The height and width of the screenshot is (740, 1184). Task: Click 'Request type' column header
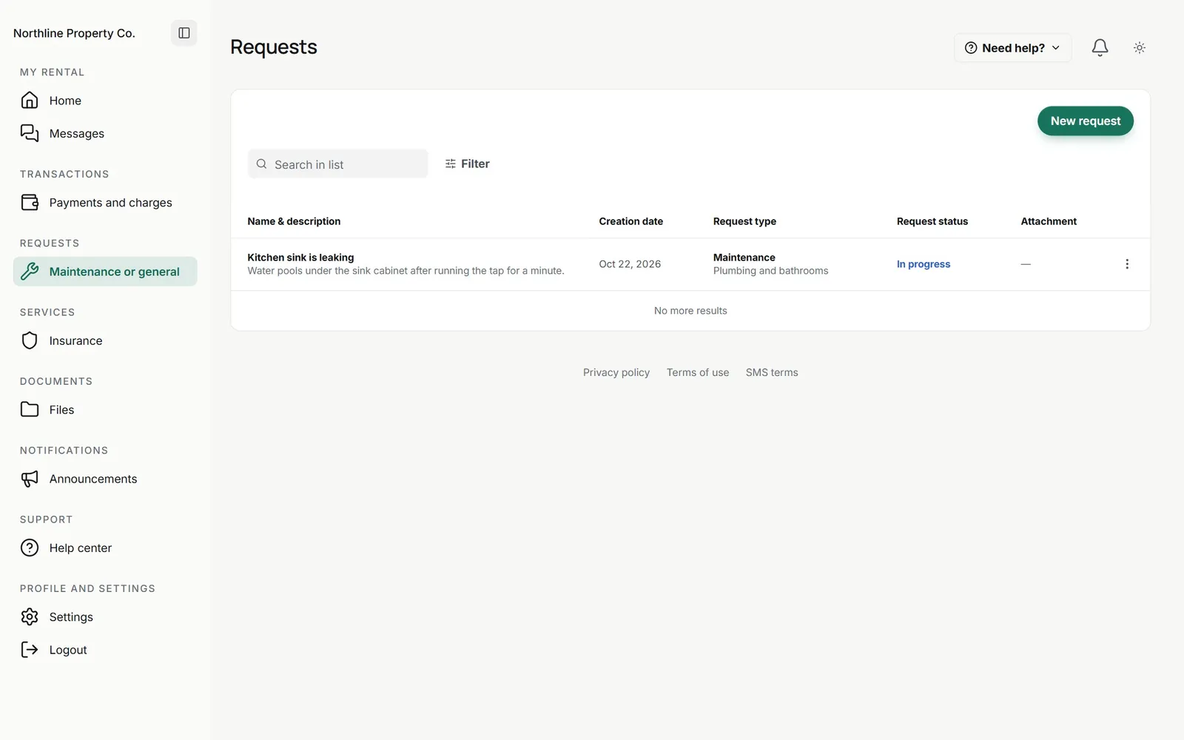click(x=744, y=221)
